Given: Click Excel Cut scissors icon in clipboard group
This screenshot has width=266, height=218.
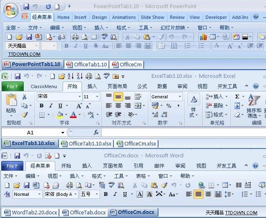Looking at the screenshot, I should pyautogui.click(x=24, y=97).
